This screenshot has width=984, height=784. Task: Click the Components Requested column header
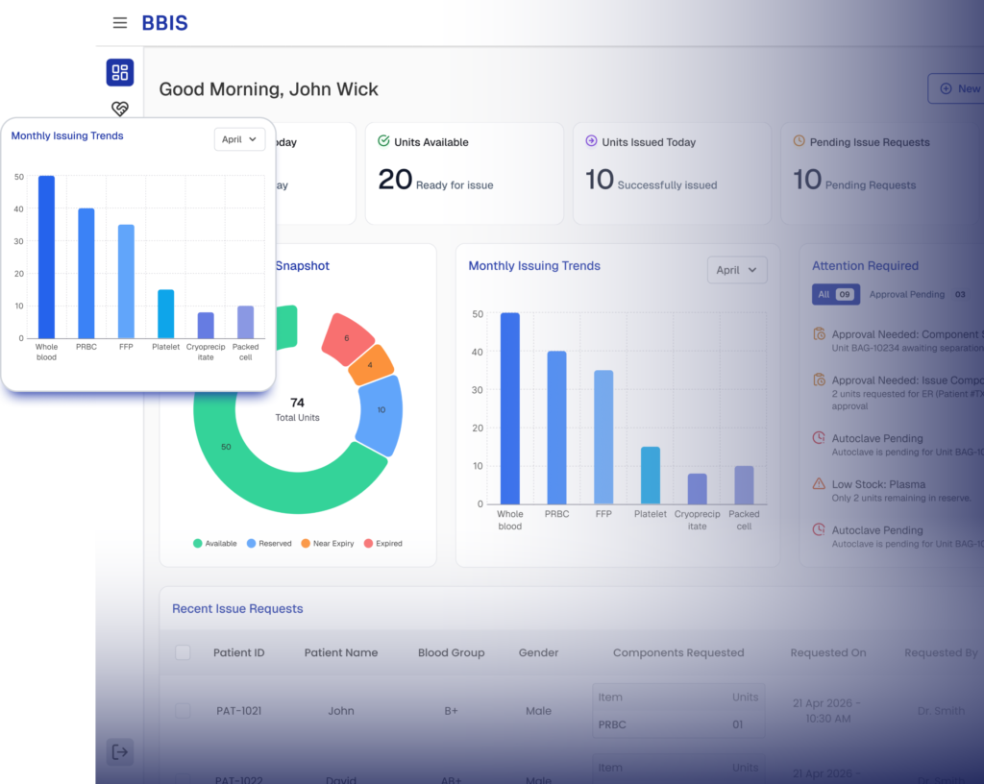pyautogui.click(x=678, y=652)
